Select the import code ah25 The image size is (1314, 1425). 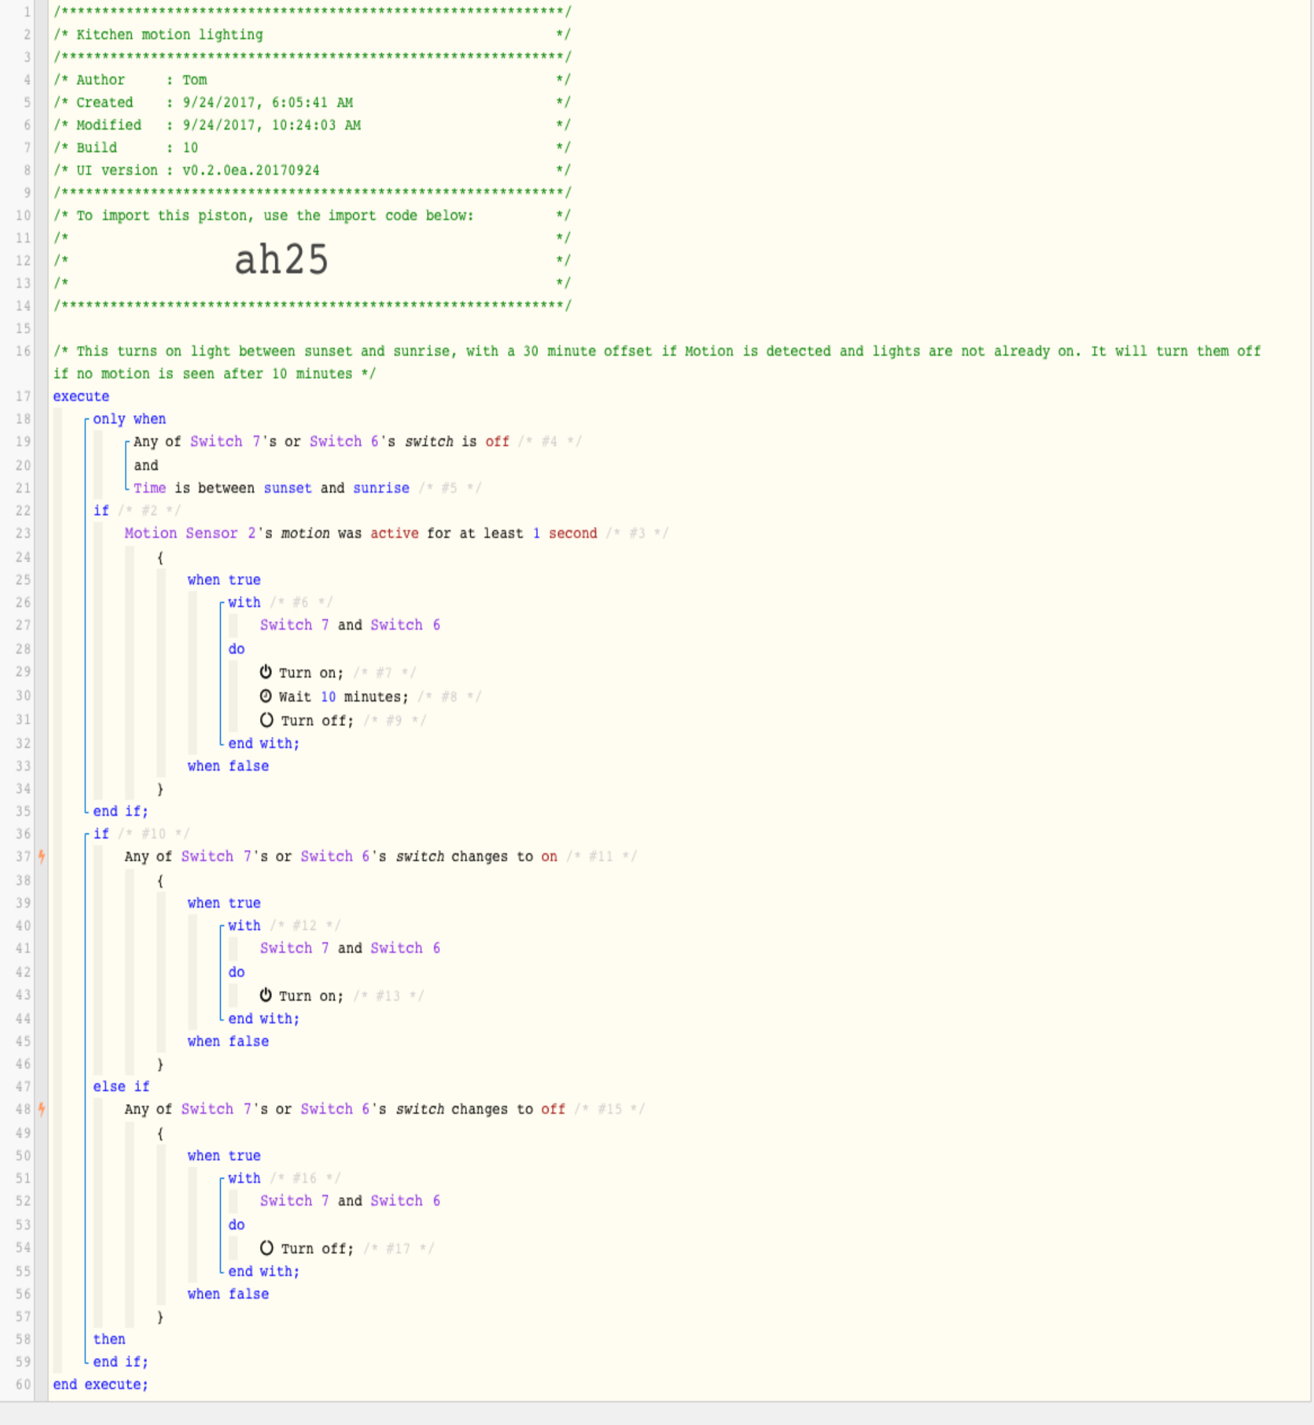click(281, 259)
